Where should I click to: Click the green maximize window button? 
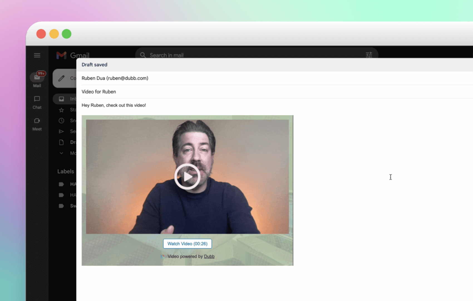66,34
